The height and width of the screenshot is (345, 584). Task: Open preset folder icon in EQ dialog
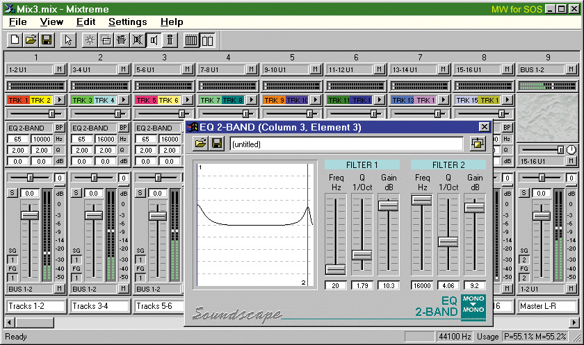click(x=201, y=144)
